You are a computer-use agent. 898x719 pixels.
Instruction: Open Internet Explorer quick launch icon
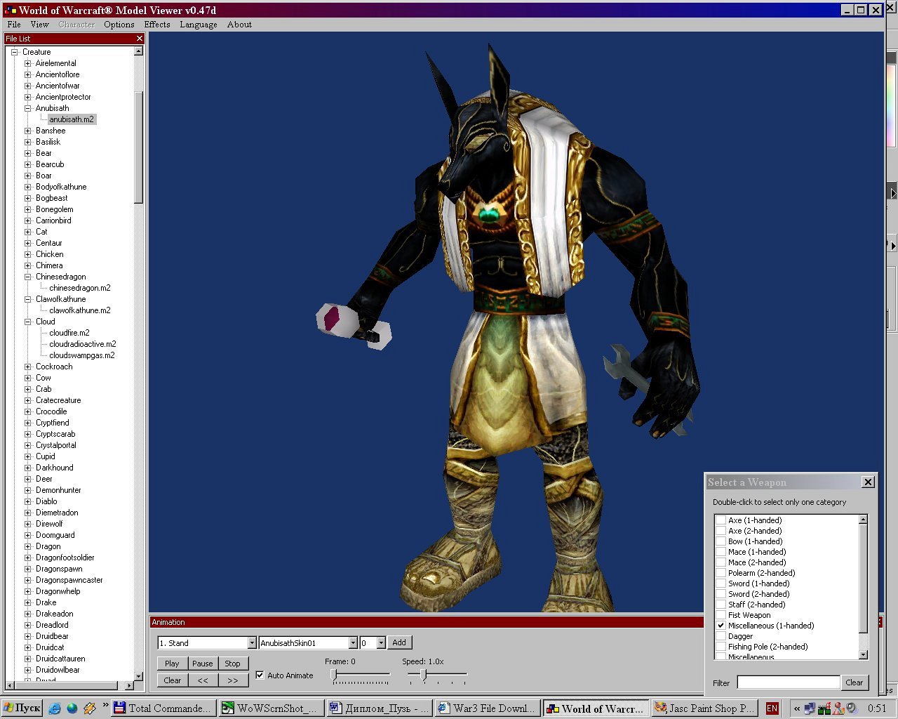click(55, 708)
